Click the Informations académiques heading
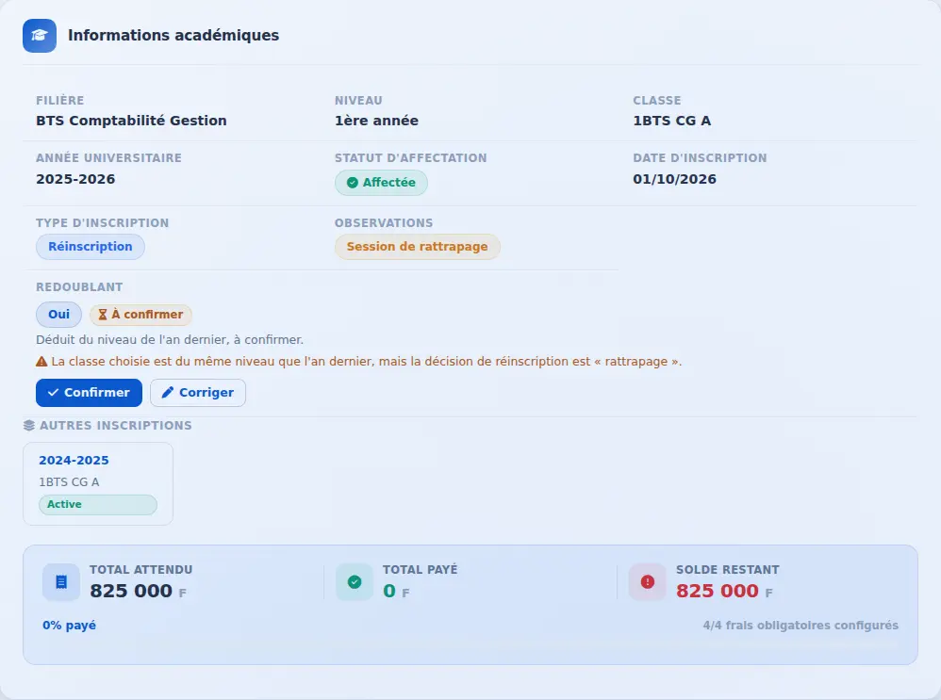Screen dimensions: 941x700 coord(173,36)
